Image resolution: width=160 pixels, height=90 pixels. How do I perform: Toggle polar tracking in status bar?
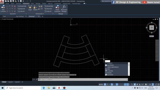click(x=117, y=84)
